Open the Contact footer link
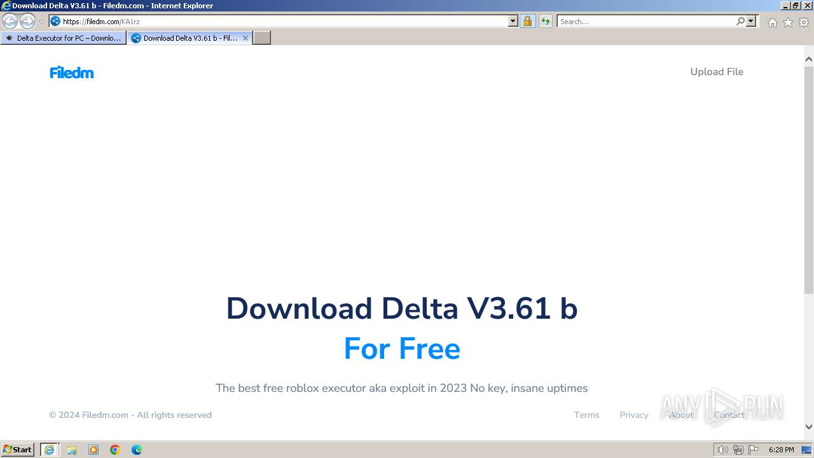814x458 pixels. click(x=729, y=415)
